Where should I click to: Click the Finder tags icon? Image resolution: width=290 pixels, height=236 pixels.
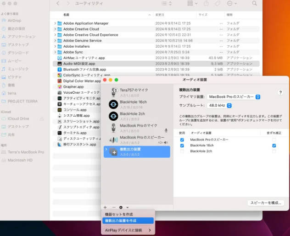[x=217, y=3]
